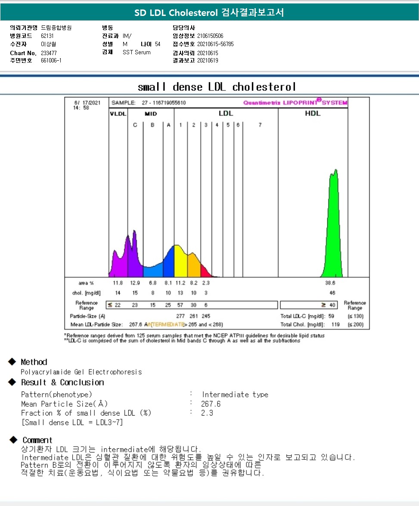Image resolution: width=419 pixels, height=506 pixels.
Task: Click the '(≤ 200)' reference limit
Action: (x=355, y=324)
